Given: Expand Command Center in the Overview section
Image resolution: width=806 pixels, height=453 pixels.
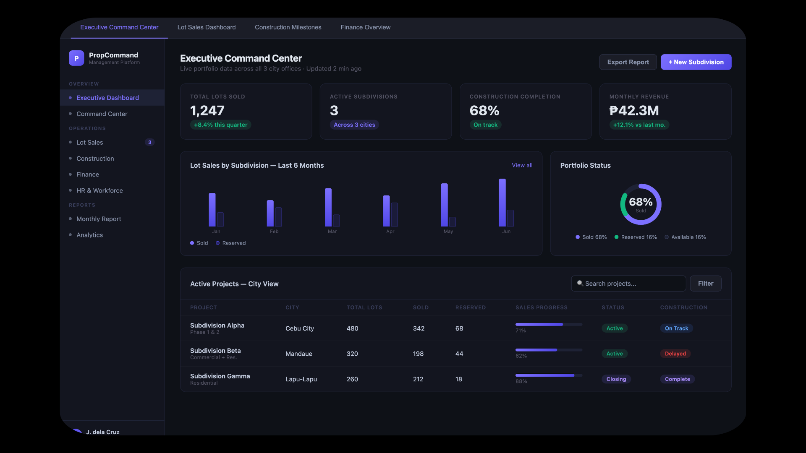Looking at the screenshot, I should pyautogui.click(x=102, y=114).
